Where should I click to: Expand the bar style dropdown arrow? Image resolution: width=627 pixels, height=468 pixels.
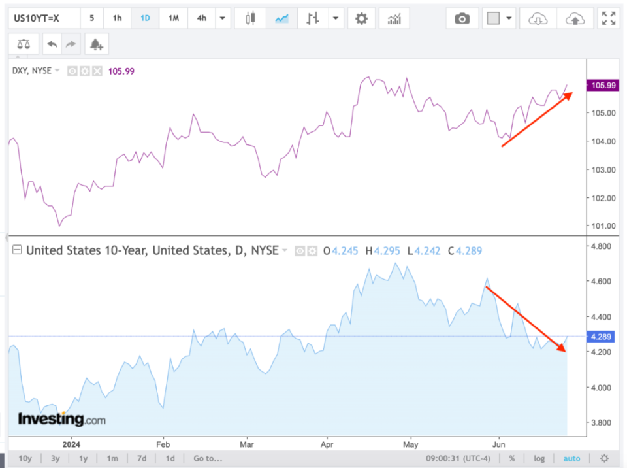[336, 18]
